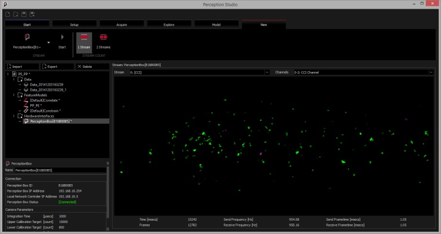Switch to 1 Stream view

[x=84, y=41]
